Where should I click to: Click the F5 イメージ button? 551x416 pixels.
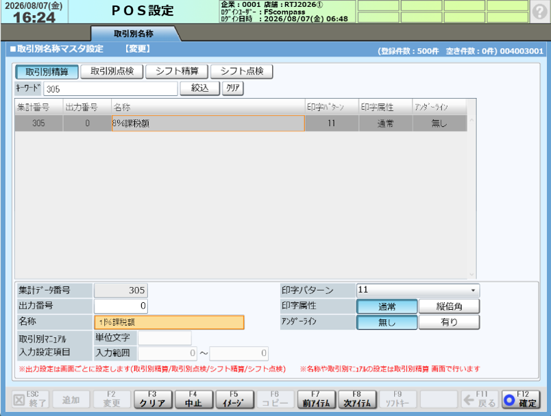click(x=234, y=400)
